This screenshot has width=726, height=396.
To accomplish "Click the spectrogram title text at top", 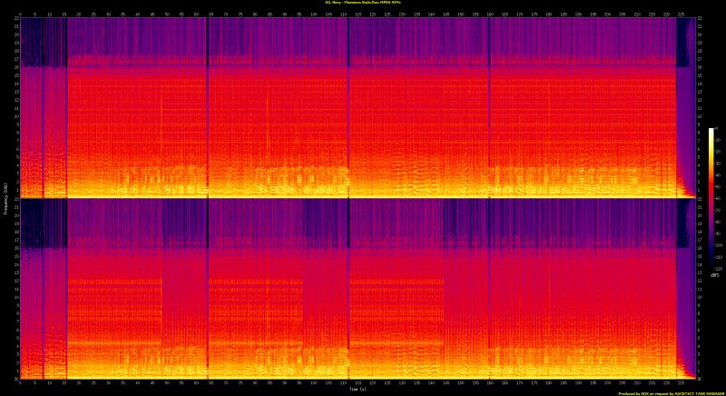I will pyautogui.click(x=362, y=3).
